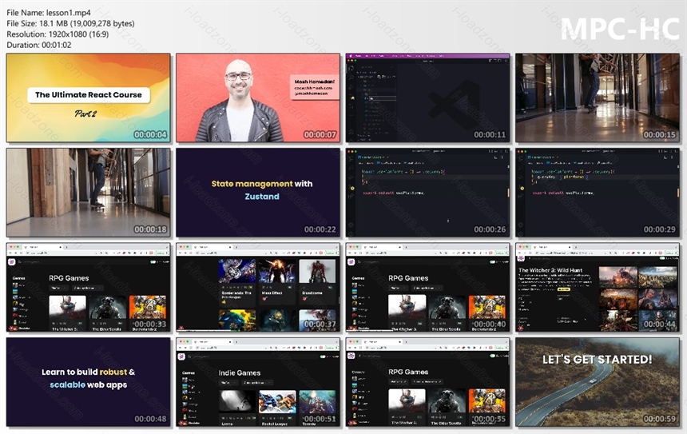Click the purple app logo in the Indie Games frame
The width and height of the screenshot is (687, 434).
click(x=181, y=356)
